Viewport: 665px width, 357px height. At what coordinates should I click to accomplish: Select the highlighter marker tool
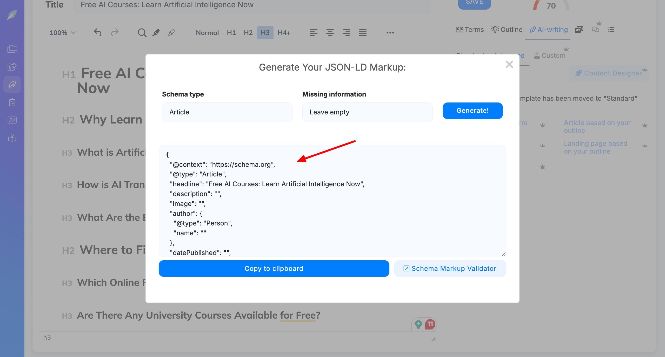tap(156, 33)
